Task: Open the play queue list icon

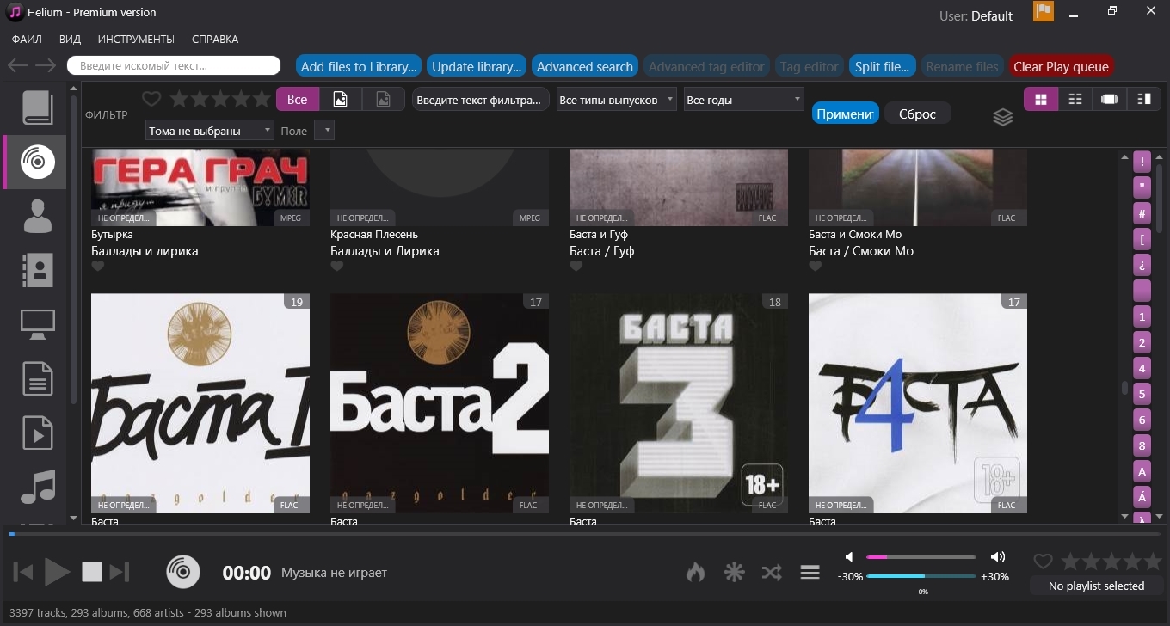Action: [x=810, y=572]
